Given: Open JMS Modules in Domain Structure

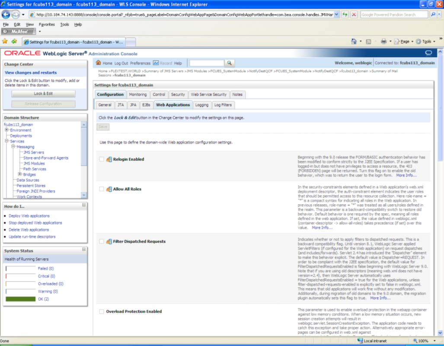Looking at the screenshot, I should (x=34, y=163).
